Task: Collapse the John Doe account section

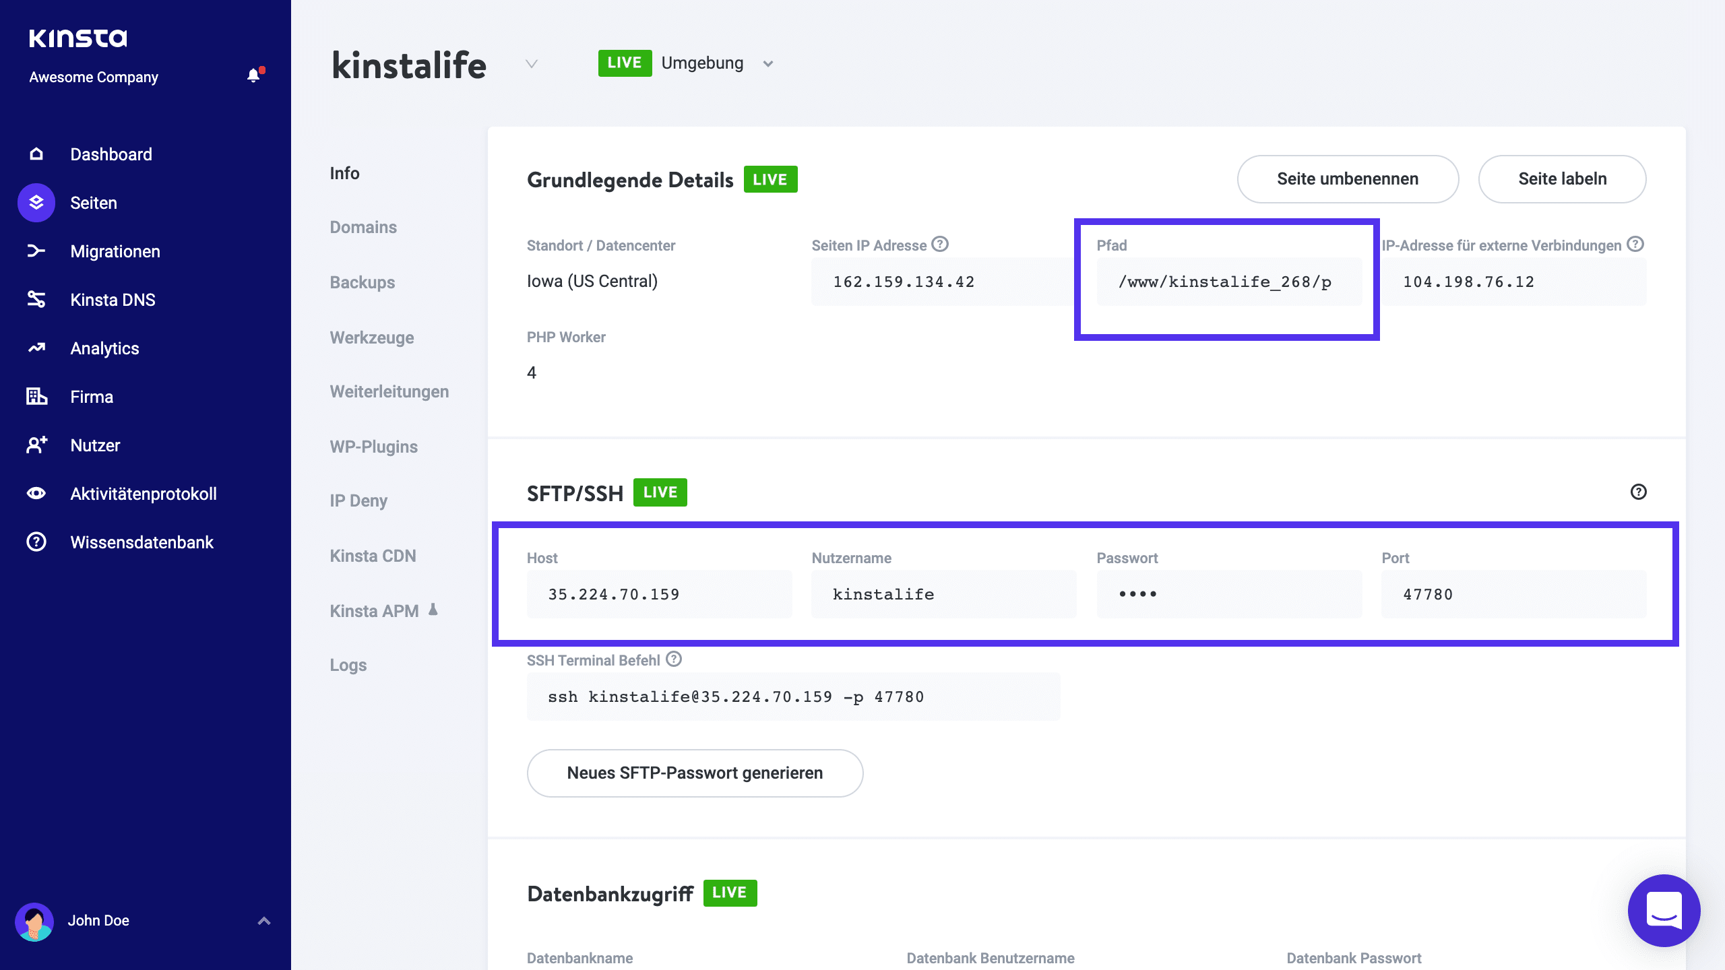Action: [263, 920]
